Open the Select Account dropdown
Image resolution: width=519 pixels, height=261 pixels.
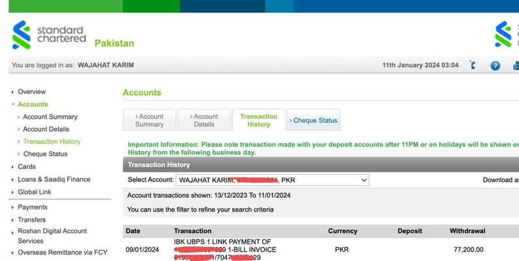(x=273, y=180)
